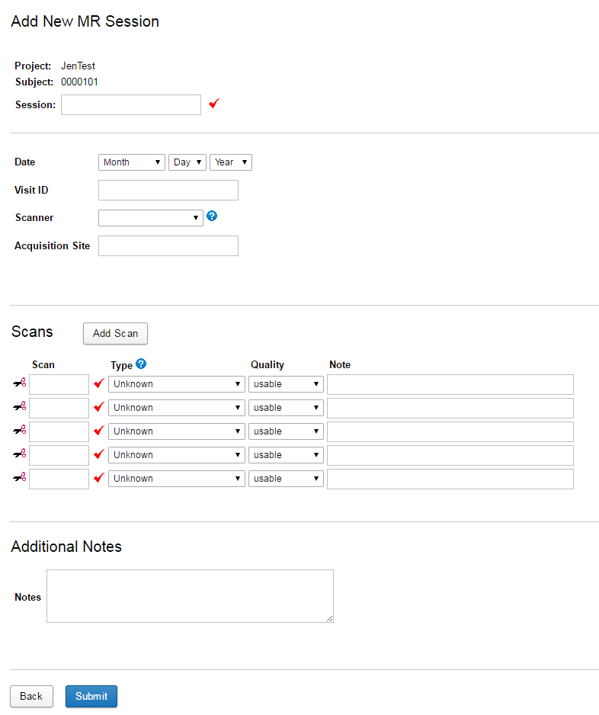
Task: Click the red checkmark next to Session field
Action: click(x=214, y=104)
